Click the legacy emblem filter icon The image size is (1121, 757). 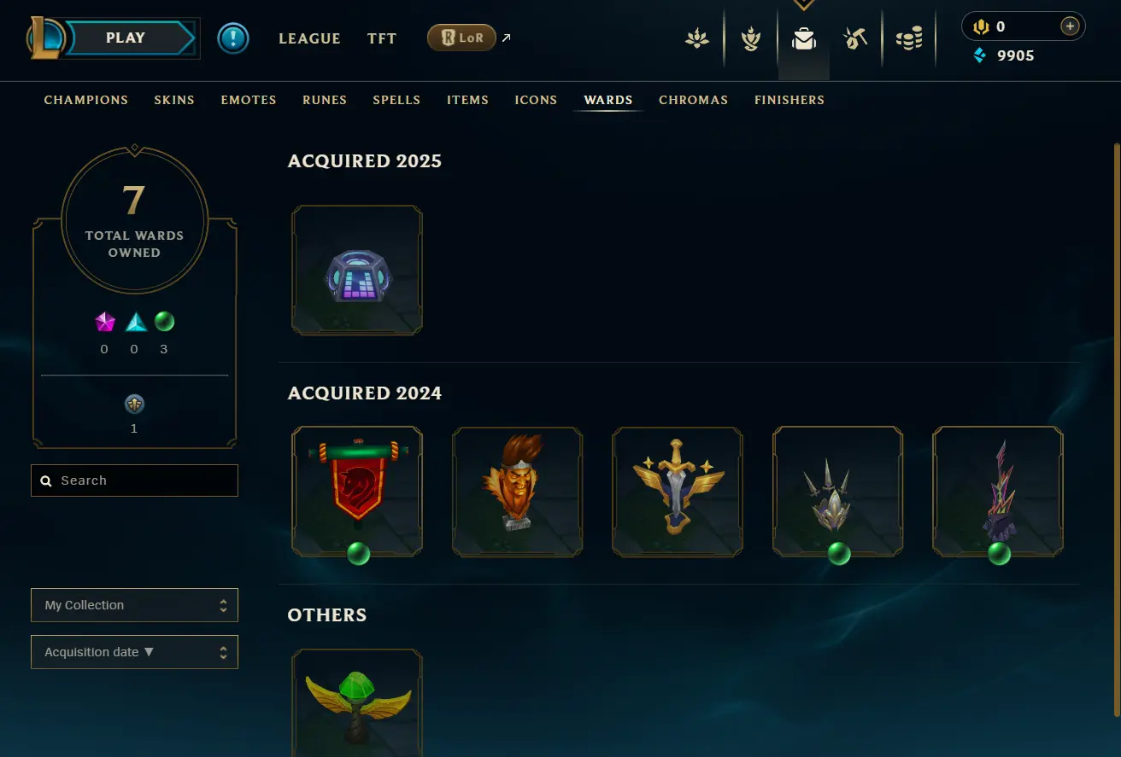pyautogui.click(x=134, y=405)
